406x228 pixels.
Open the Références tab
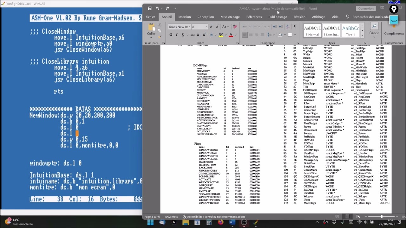coord(254,17)
